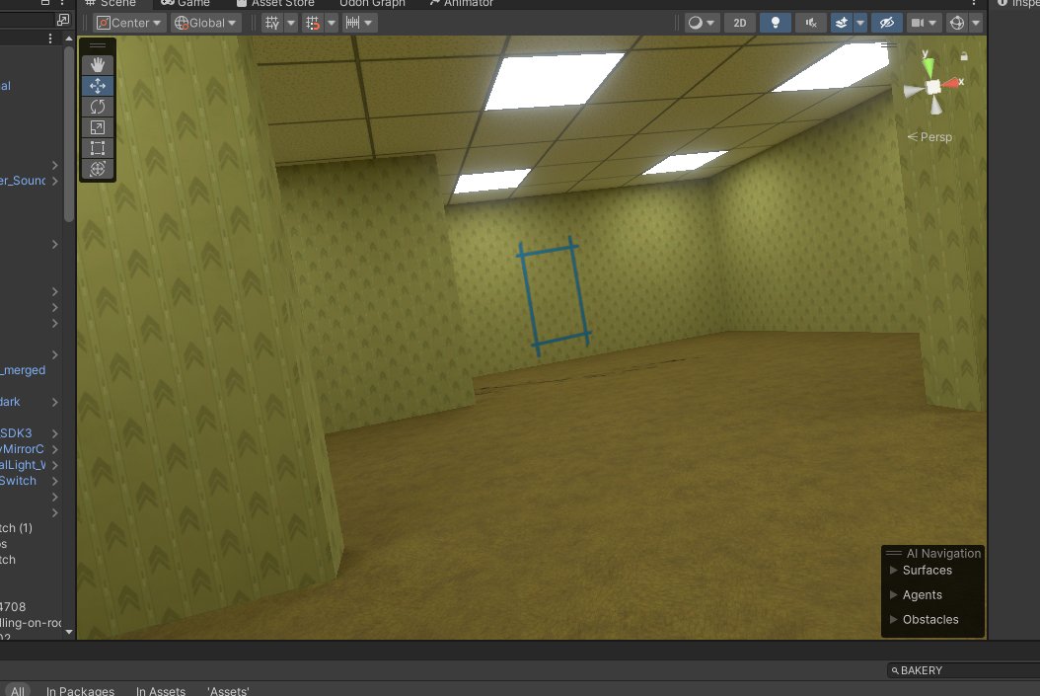The height and width of the screenshot is (696, 1040).
Task: Switch to the Game tab
Action: point(186,3)
